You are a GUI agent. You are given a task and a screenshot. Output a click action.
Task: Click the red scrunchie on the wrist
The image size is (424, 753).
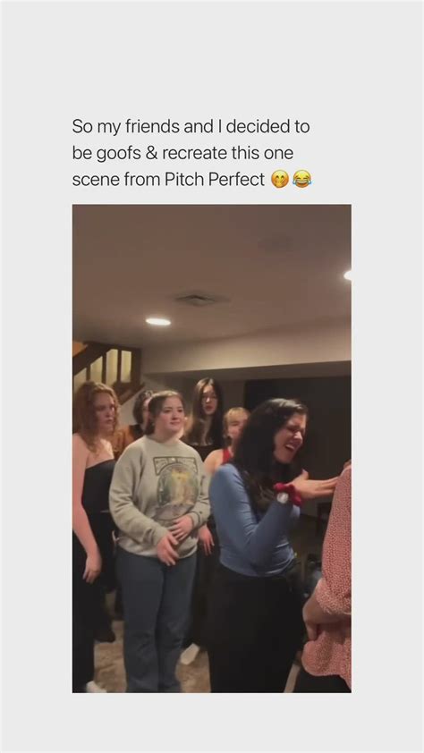tap(288, 494)
